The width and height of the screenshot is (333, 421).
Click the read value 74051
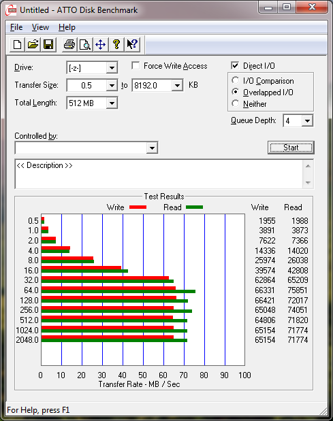click(298, 310)
